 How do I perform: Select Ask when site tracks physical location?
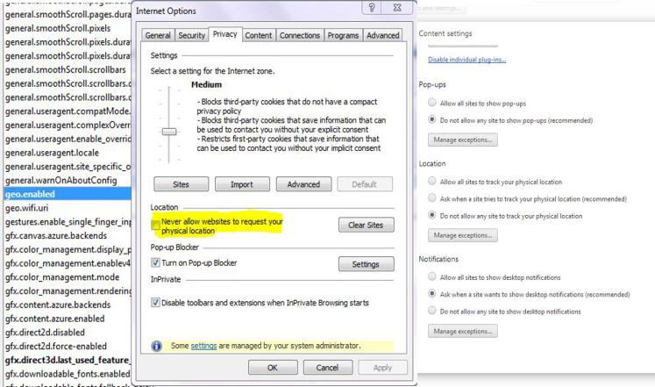click(x=433, y=198)
